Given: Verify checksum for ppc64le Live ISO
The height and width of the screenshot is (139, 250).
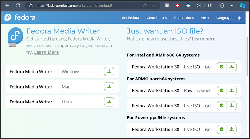Looking at the screenshot, I should click(222, 129).
